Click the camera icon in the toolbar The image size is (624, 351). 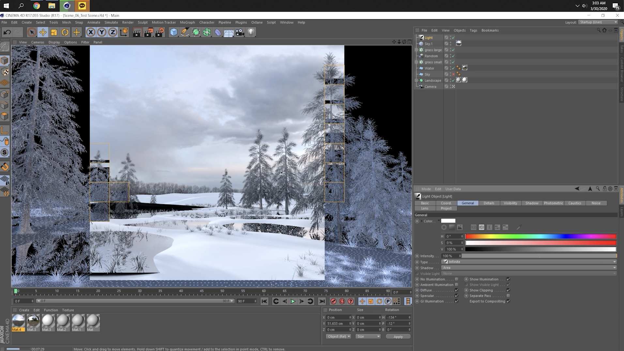pyautogui.click(x=240, y=32)
